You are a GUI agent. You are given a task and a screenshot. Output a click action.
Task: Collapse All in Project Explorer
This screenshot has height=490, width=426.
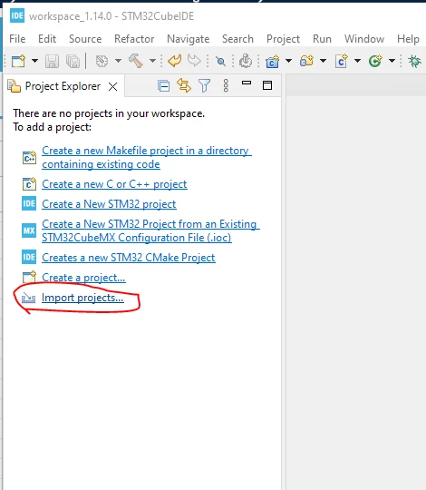tap(164, 86)
